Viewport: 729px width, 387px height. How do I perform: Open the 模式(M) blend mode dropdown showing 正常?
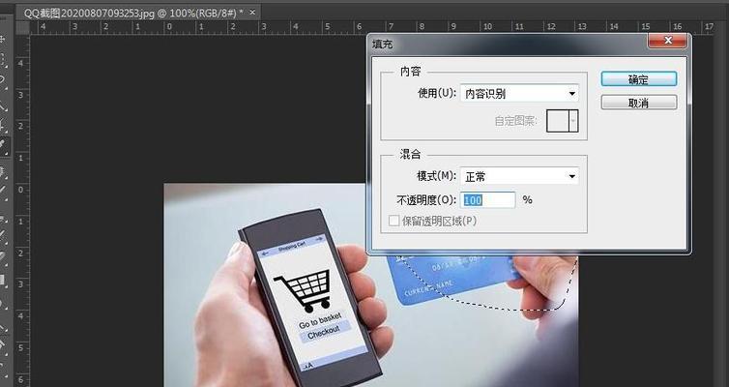click(x=519, y=176)
